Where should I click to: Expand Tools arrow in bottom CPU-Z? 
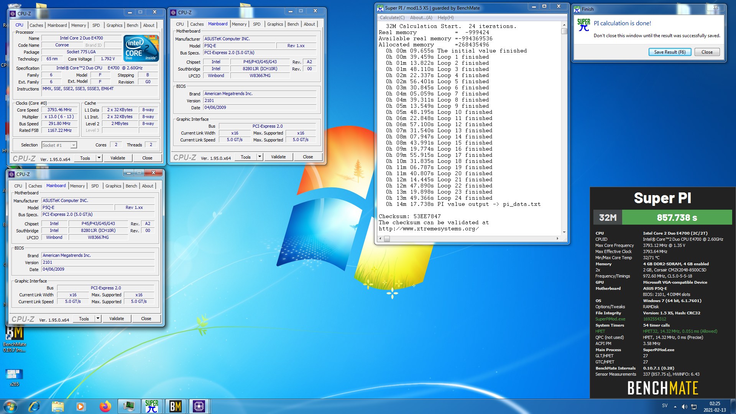(x=98, y=319)
